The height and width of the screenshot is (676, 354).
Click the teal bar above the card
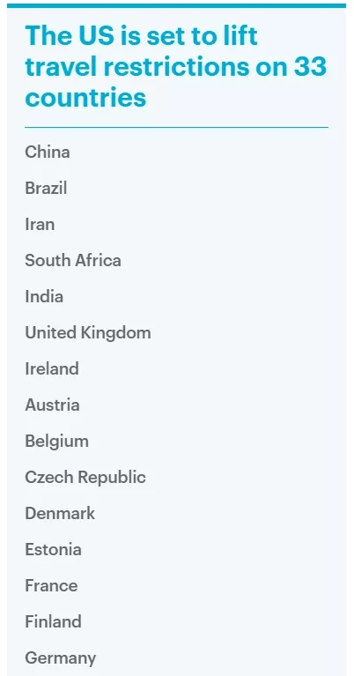[177, 5]
